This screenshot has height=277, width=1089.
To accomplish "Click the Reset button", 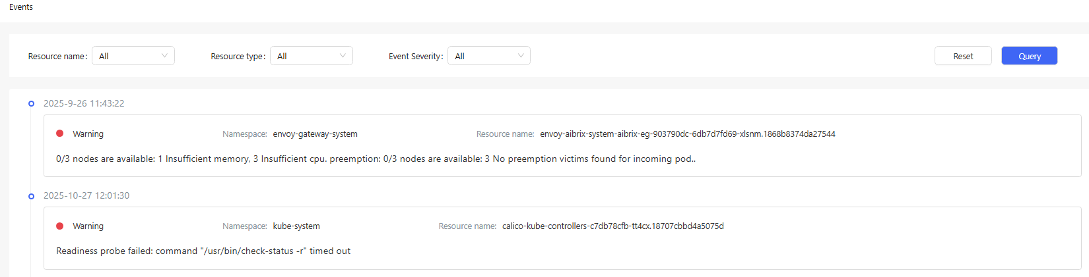I will coord(962,56).
